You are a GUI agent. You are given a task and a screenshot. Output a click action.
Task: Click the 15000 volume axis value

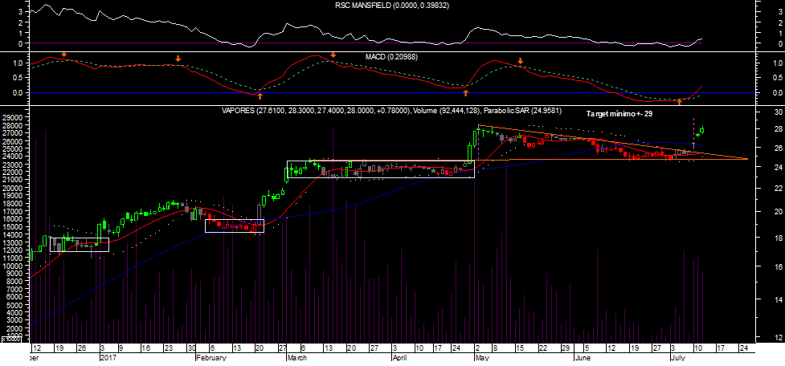point(11,227)
